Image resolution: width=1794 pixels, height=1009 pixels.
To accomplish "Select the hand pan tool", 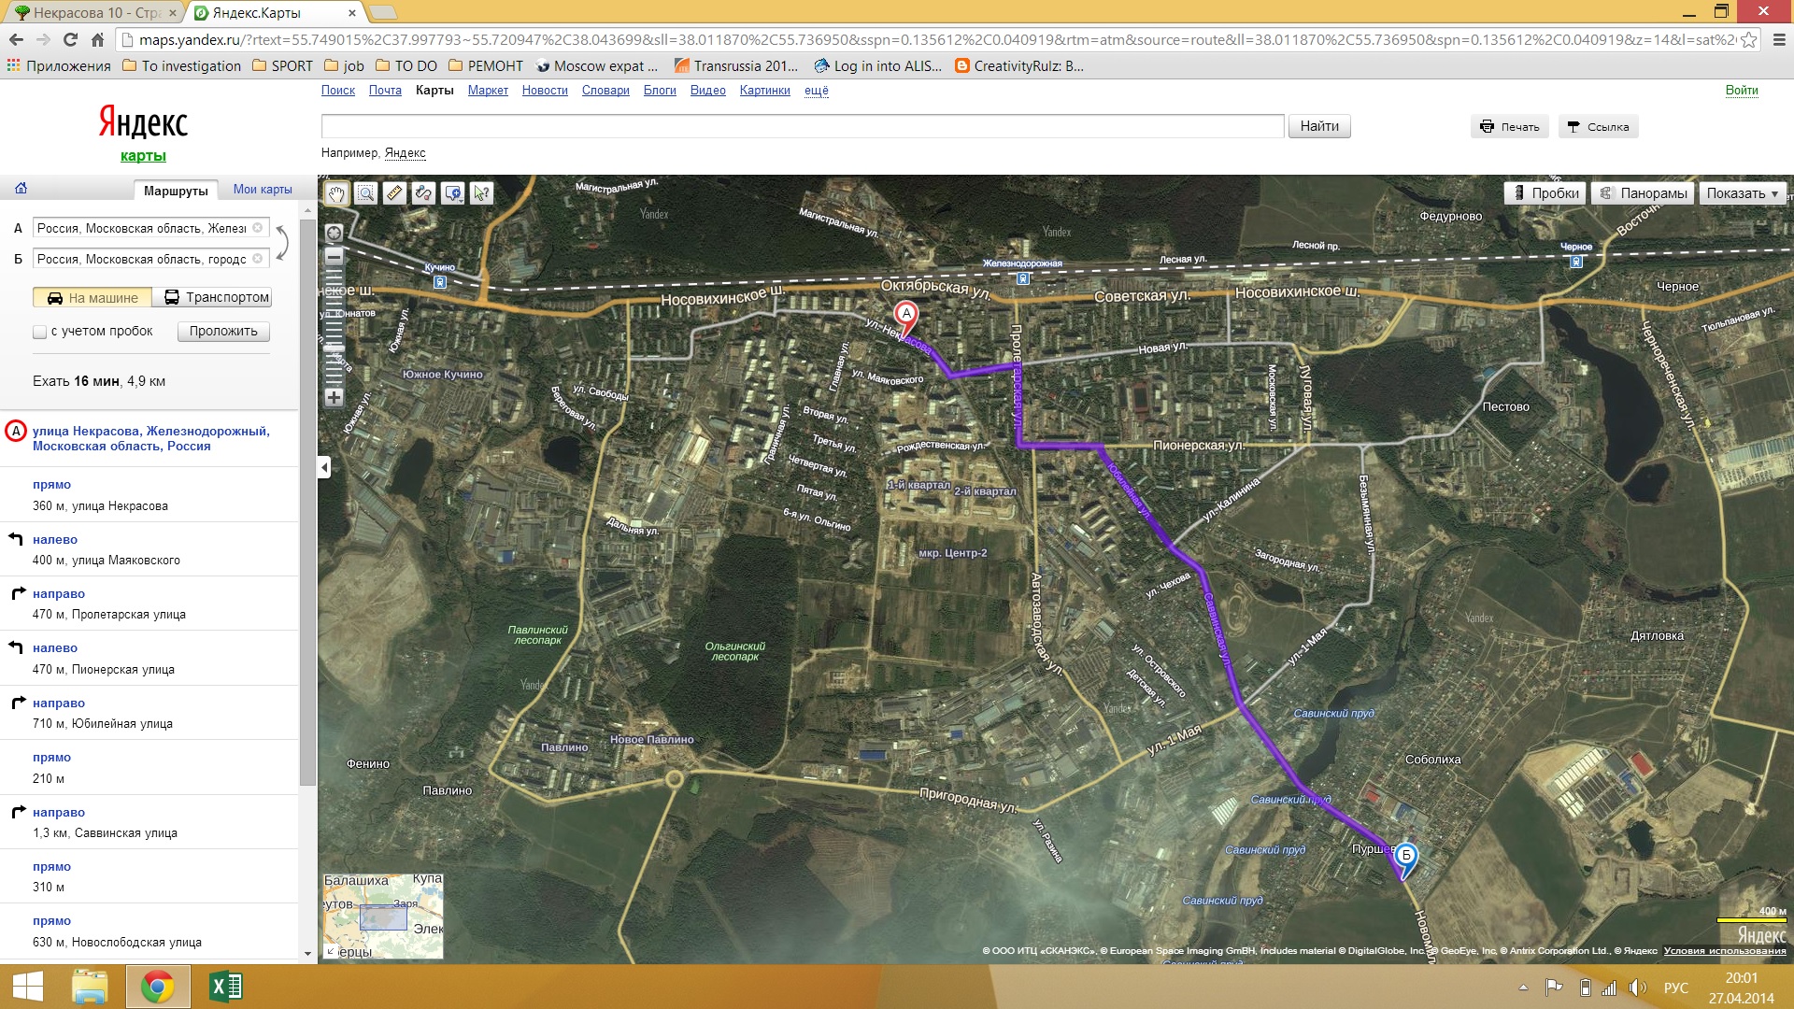I will point(336,193).
